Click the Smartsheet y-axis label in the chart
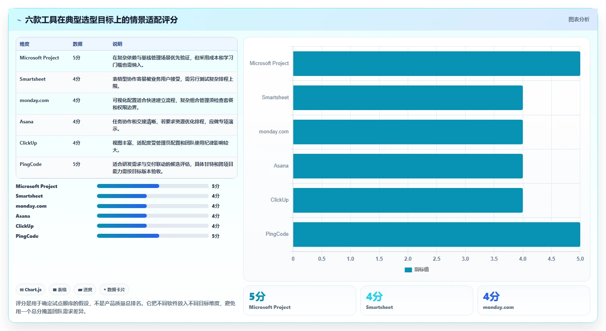The width and height of the screenshot is (606, 331). 275,98
